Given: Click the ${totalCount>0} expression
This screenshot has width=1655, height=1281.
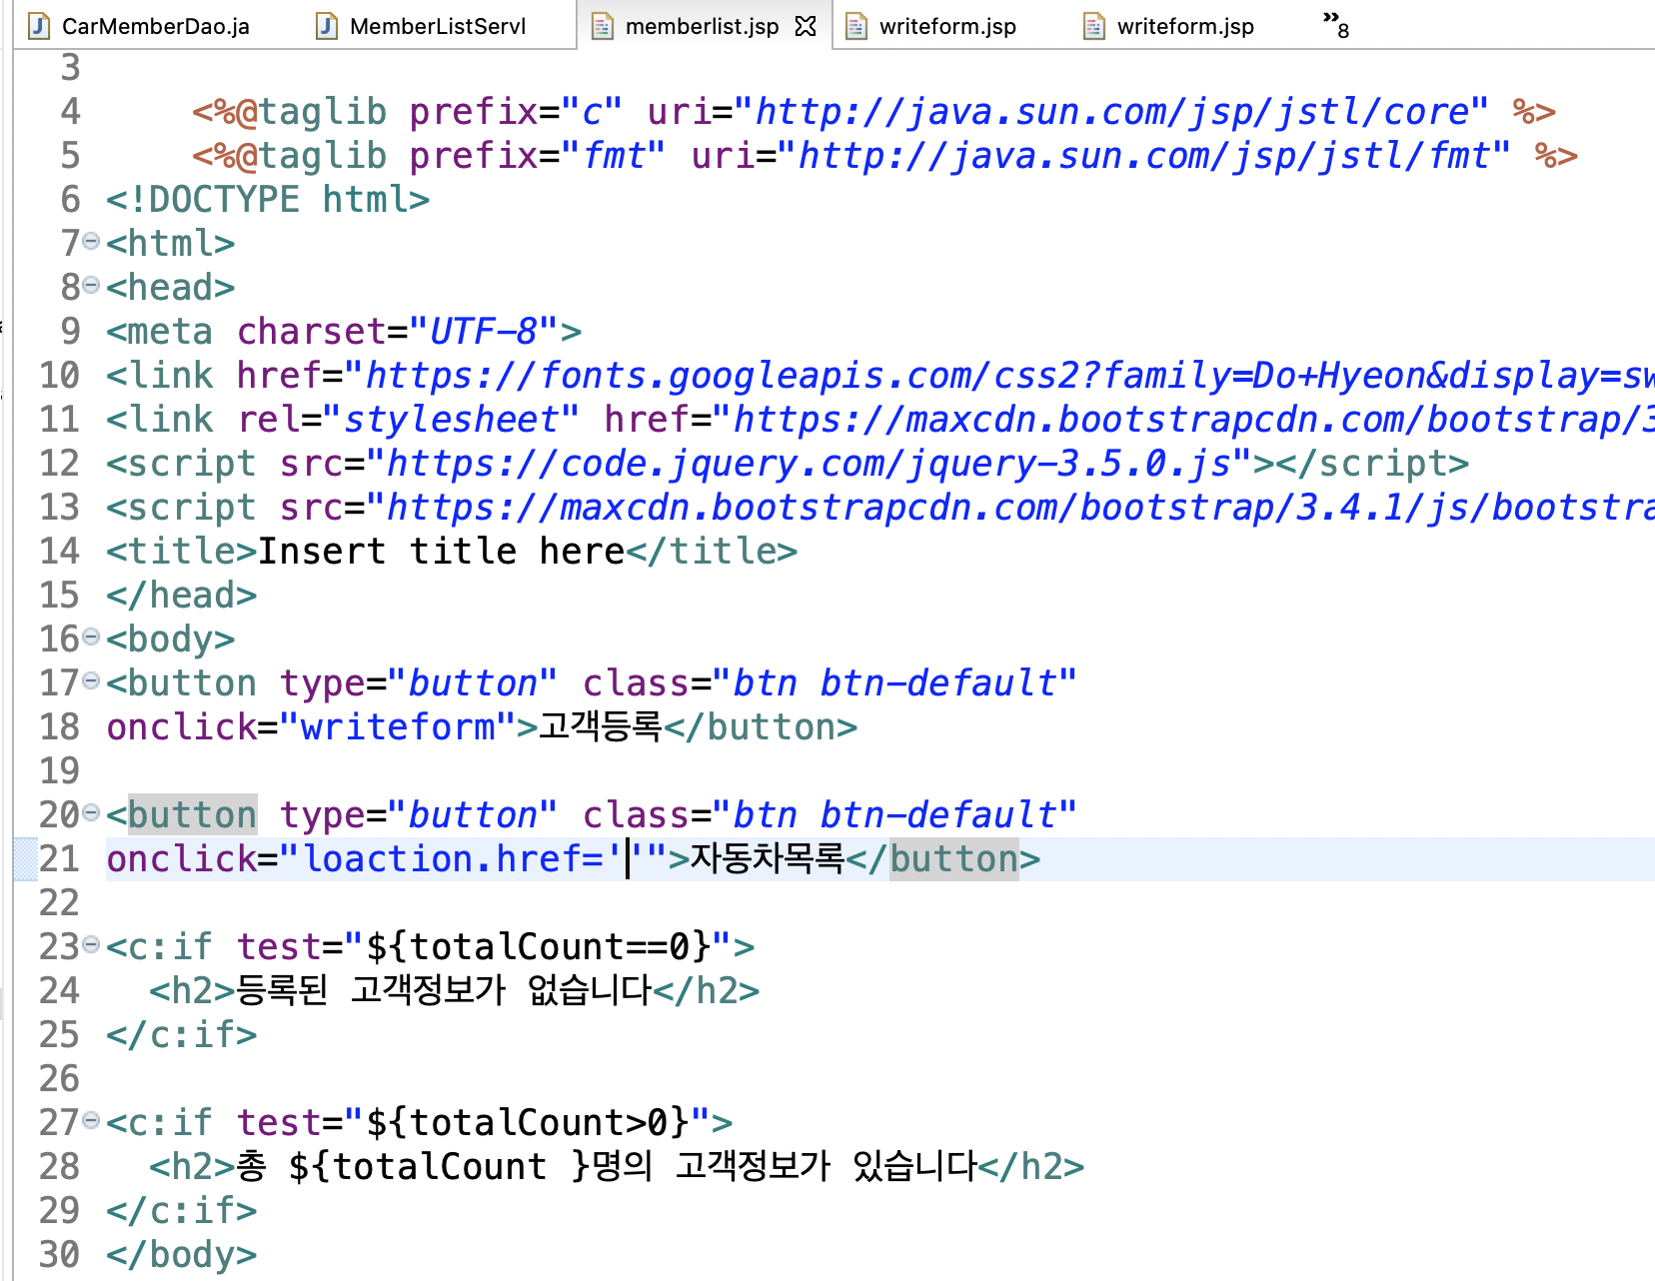Looking at the screenshot, I should pyautogui.click(x=528, y=1123).
